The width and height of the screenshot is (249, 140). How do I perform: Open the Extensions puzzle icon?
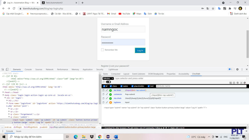click(x=230, y=9)
